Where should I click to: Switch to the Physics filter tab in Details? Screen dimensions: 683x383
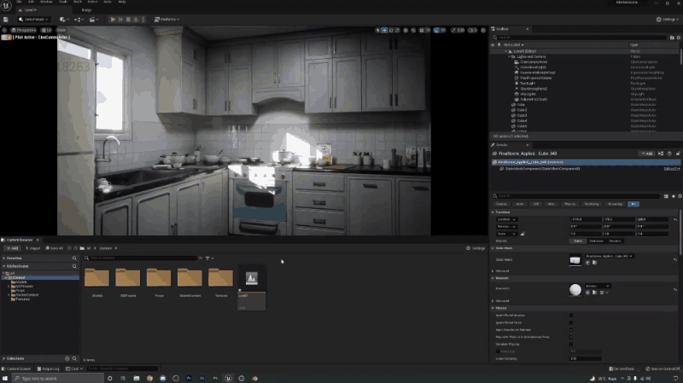point(571,204)
